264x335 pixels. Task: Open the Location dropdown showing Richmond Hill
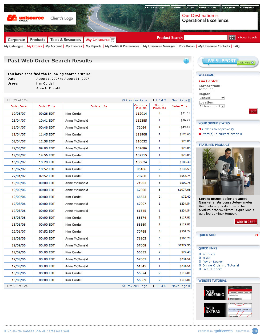[x=212, y=106]
